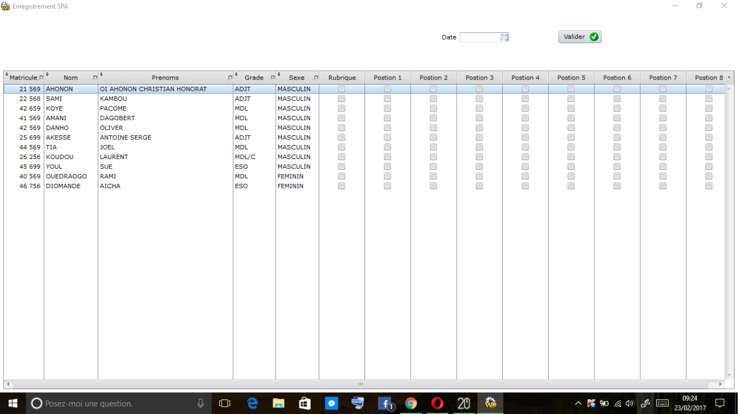Click the Grade column search magnifier
This screenshot has height=414, width=738.
pos(273,78)
